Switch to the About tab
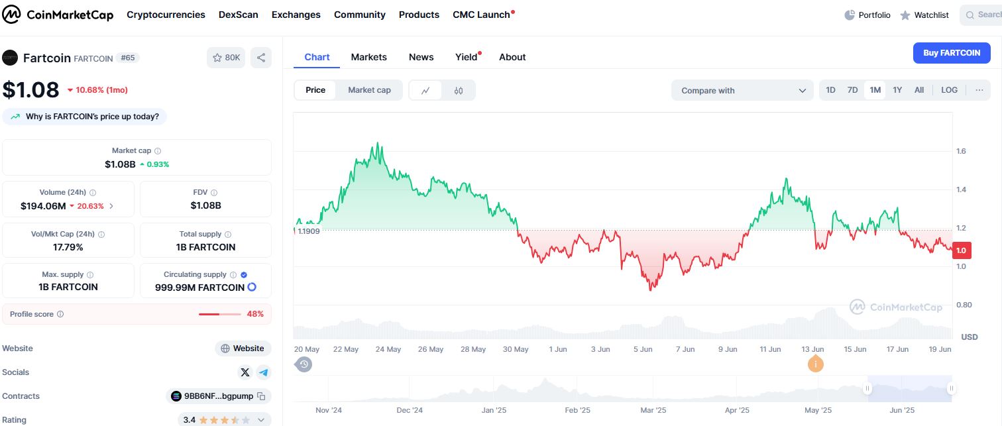This screenshot has width=1002, height=426. (x=512, y=57)
